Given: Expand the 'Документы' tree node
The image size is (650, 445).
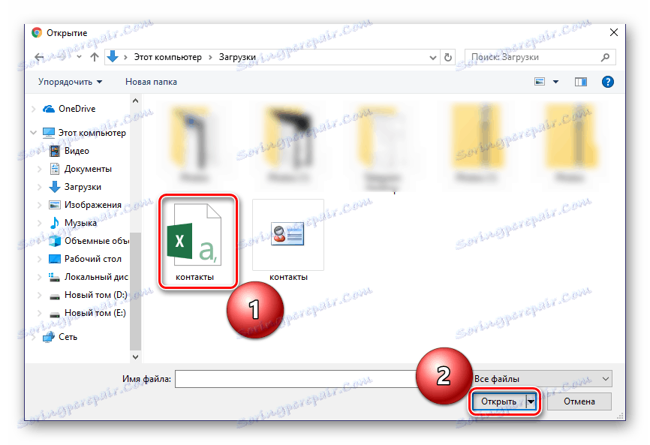Looking at the screenshot, I should point(40,169).
